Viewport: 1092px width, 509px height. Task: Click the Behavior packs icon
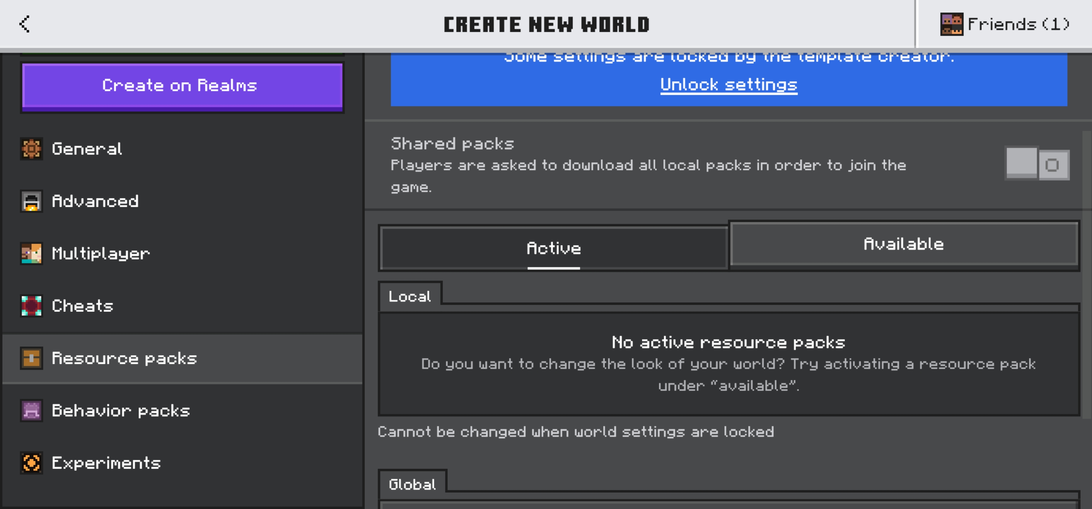click(x=31, y=410)
